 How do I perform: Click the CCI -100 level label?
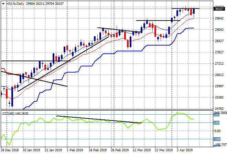point(217,139)
